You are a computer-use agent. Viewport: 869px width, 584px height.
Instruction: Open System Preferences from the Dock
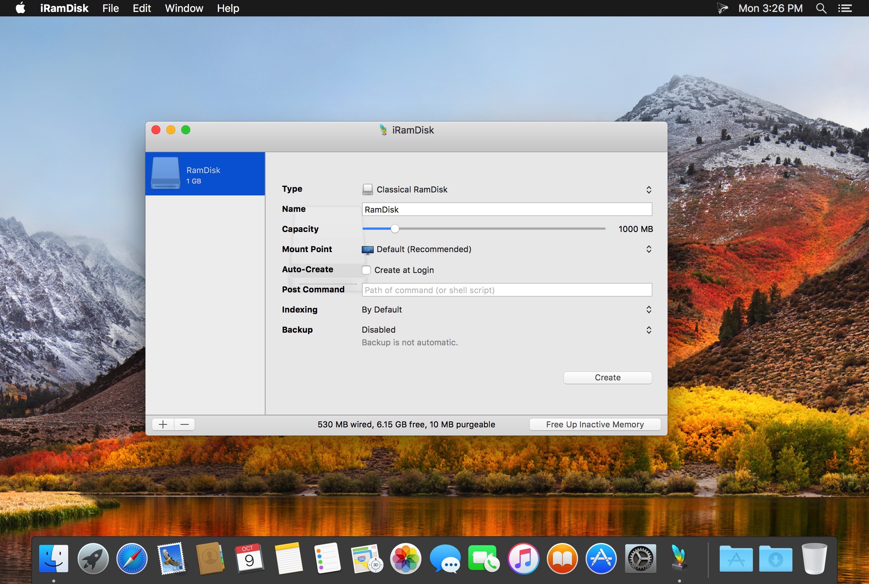tap(640, 558)
